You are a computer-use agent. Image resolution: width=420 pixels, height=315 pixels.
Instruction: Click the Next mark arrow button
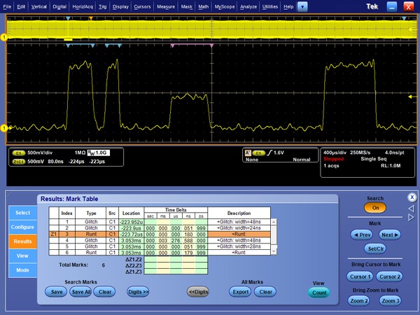click(390, 235)
